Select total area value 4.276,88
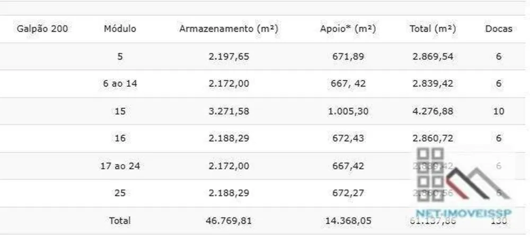This screenshot has height=237, width=530. (x=433, y=111)
